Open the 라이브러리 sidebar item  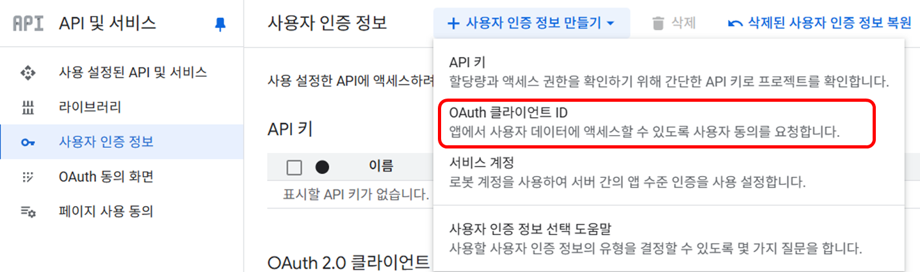122,108
